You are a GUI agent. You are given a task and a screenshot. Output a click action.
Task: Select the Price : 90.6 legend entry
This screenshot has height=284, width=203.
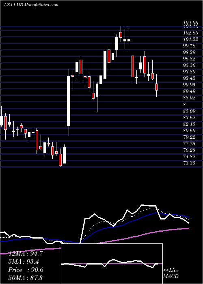coord(26,269)
